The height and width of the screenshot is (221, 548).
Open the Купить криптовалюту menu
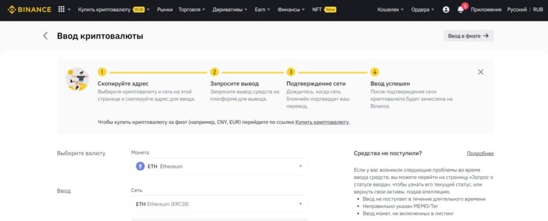click(x=113, y=10)
